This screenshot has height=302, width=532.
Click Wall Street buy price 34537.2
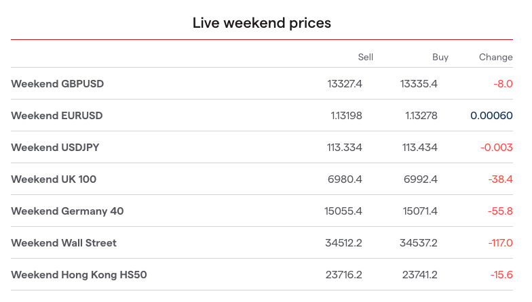419,243
